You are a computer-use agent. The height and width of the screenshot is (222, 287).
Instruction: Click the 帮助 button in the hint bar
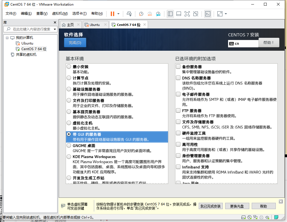pos(264,206)
